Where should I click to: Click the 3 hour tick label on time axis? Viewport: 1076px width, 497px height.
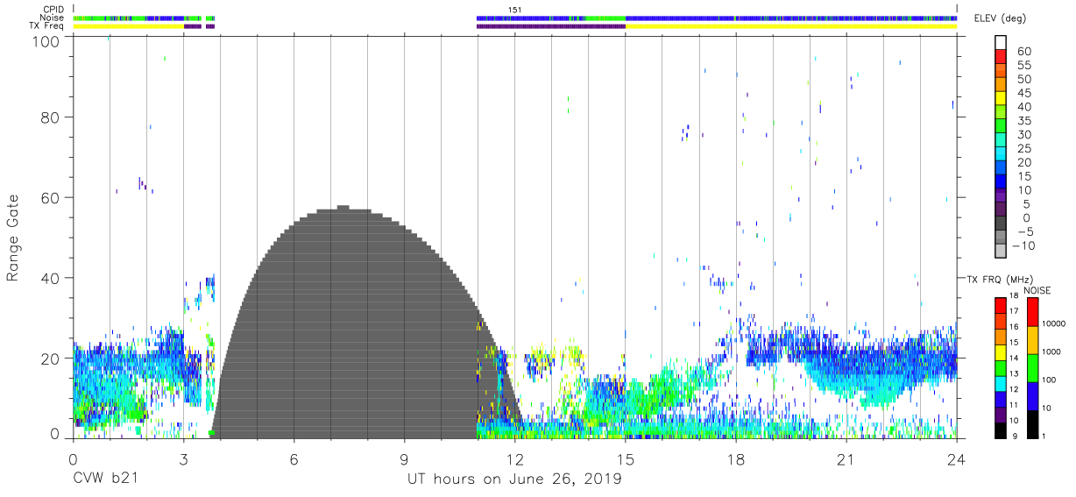183,459
